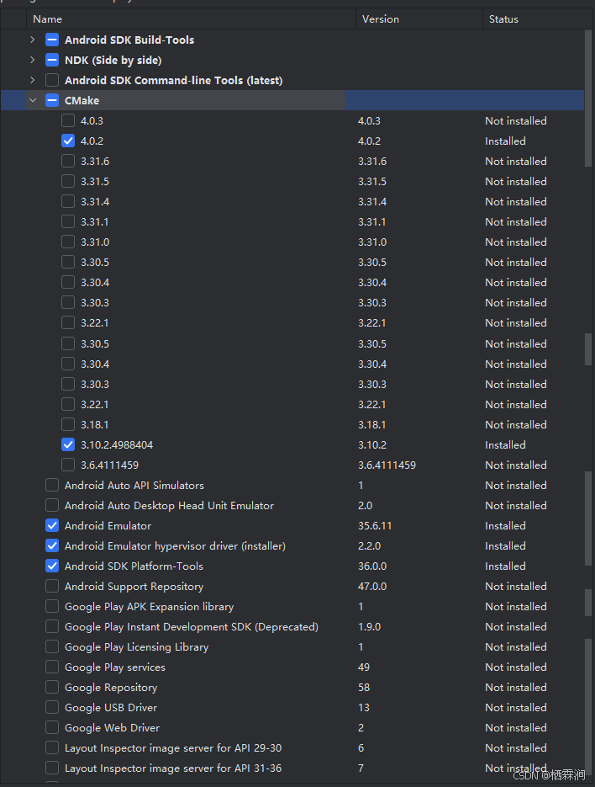
Task: Click version '1.9.0' of Instant Development SDK
Action: tap(370, 626)
